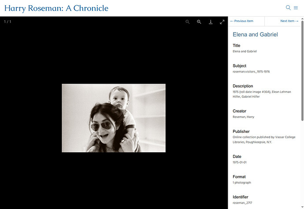Click the Date field label
Screen dimensions: 304x209
[x=237, y=157]
